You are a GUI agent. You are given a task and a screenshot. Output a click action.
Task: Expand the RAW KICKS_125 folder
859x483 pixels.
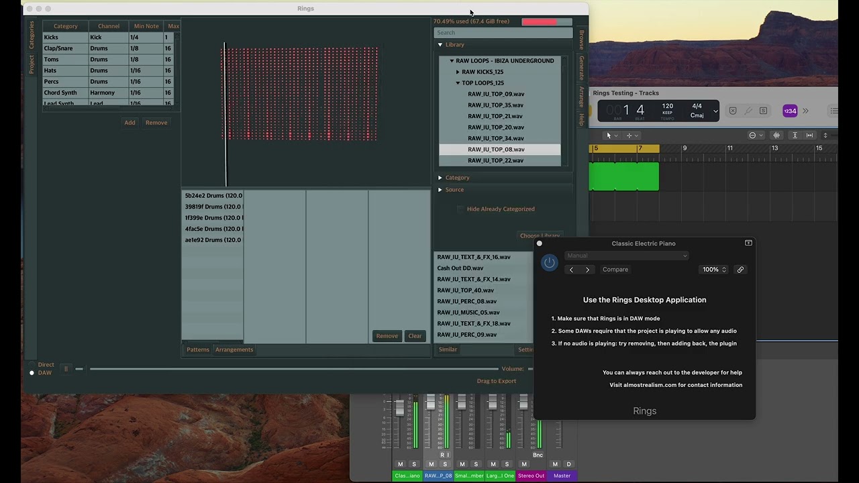458,72
